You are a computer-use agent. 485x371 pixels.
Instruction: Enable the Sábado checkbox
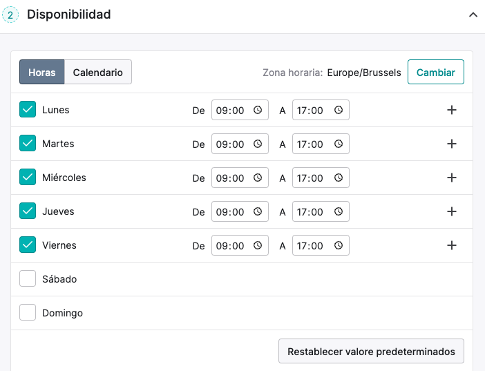click(x=28, y=278)
